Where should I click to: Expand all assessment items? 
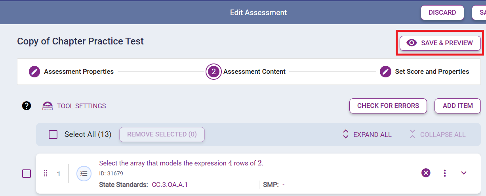[367, 135]
